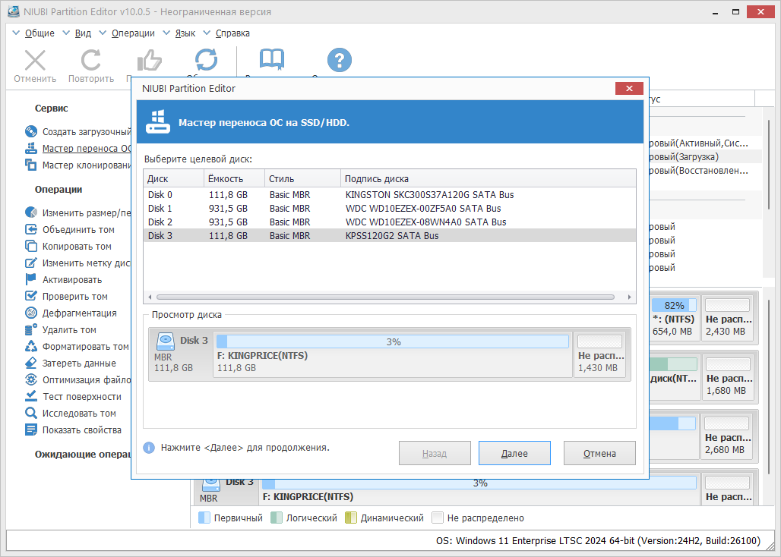Open the Справка menu
Image resolution: width=781 pixels, height=557 pixels.
point(232,33)
